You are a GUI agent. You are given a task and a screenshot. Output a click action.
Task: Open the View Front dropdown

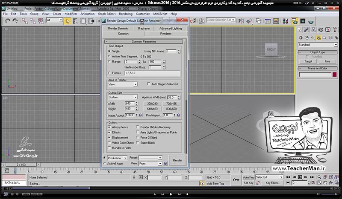click(x=150, y=163)
